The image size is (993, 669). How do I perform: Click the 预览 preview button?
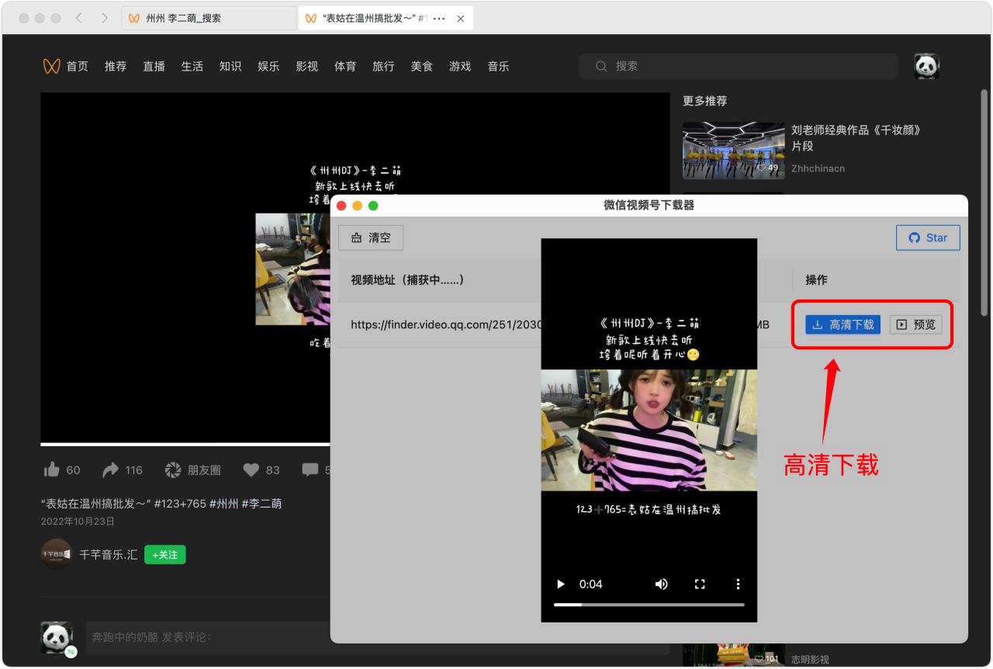(915, 324)
